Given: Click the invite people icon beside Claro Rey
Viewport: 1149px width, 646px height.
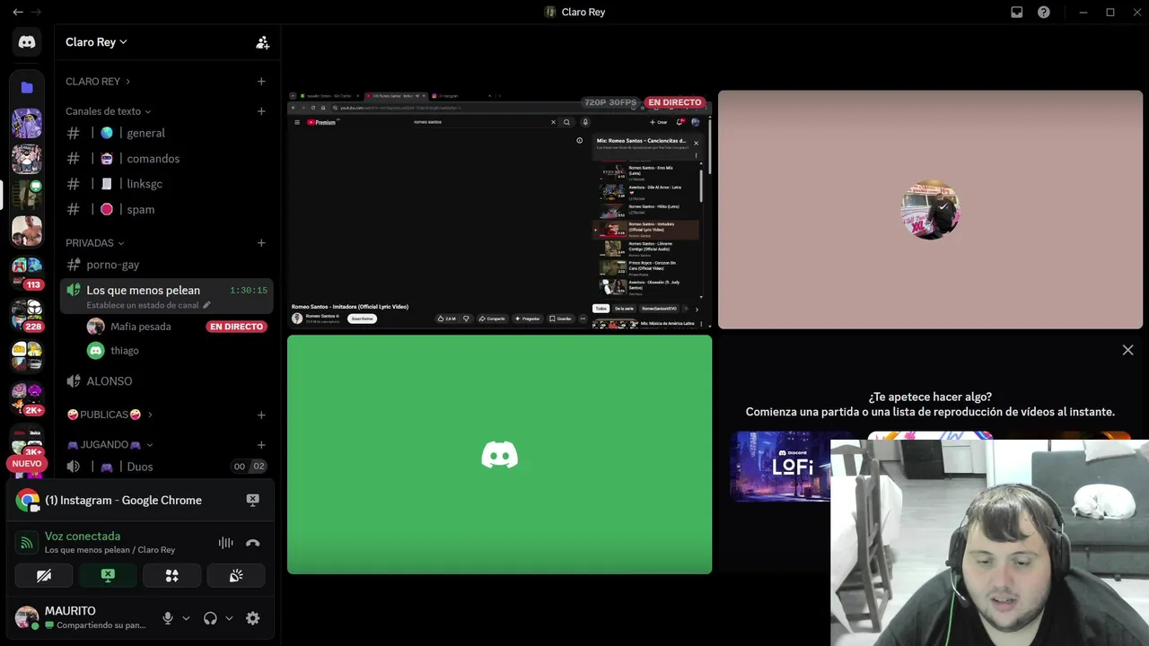Looking at the screenshot, I should tap(262, 42).
